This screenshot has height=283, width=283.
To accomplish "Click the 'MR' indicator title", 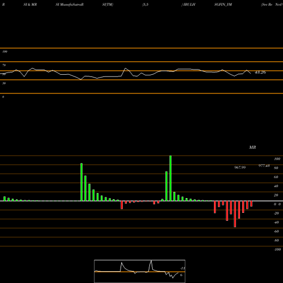I will [x=252, y=147].
